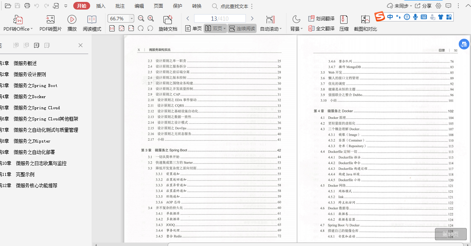Open the 编辑 tab
This screenshot has height=246, width=471.
(139, 6)
